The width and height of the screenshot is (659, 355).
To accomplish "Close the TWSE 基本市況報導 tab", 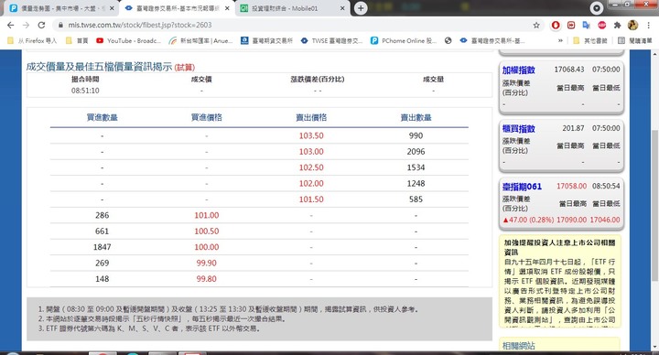I will tap(227, 8).
